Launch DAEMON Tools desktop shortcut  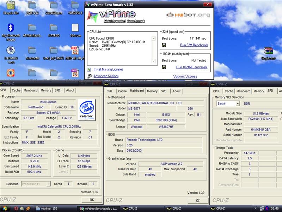[x=11, y=55]
